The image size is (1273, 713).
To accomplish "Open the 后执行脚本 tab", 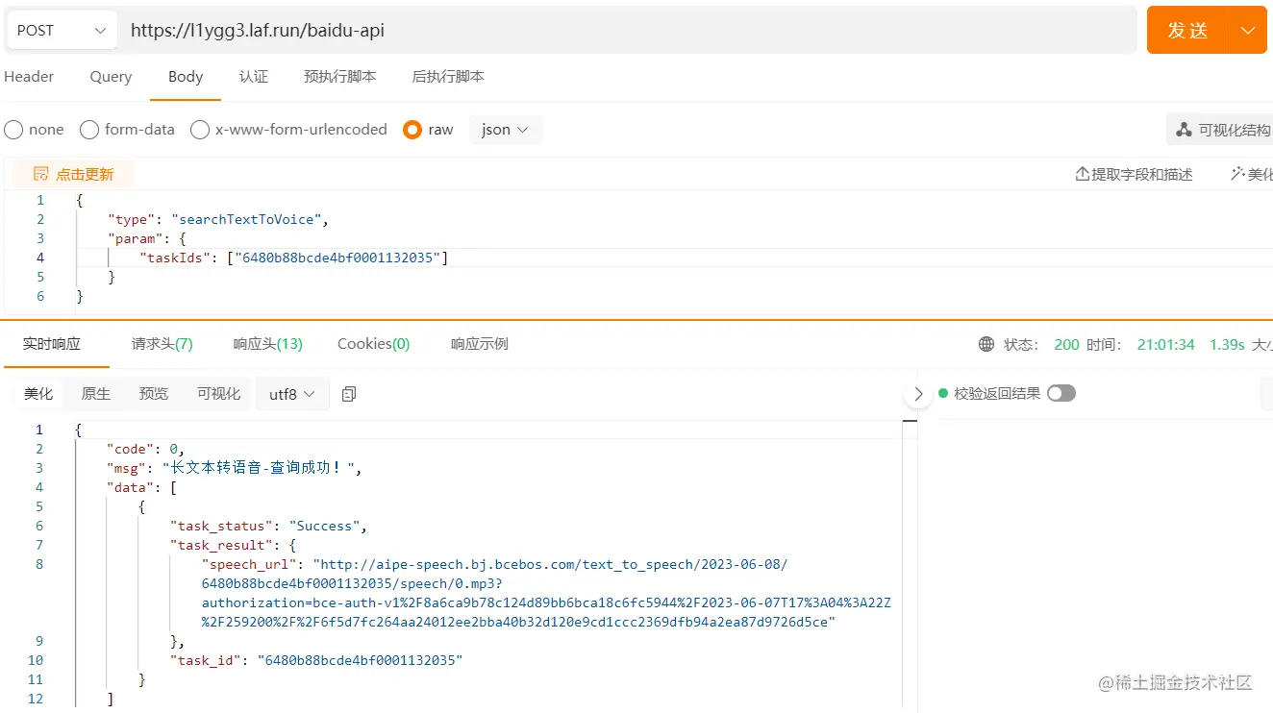I will [448, 77].
